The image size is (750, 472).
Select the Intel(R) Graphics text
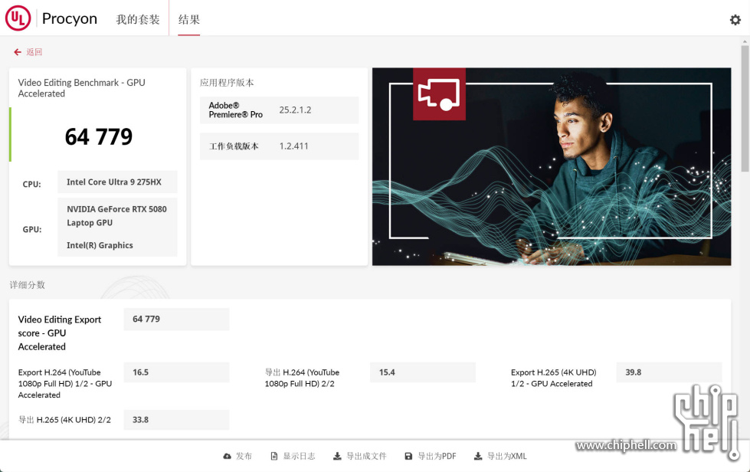100,245
